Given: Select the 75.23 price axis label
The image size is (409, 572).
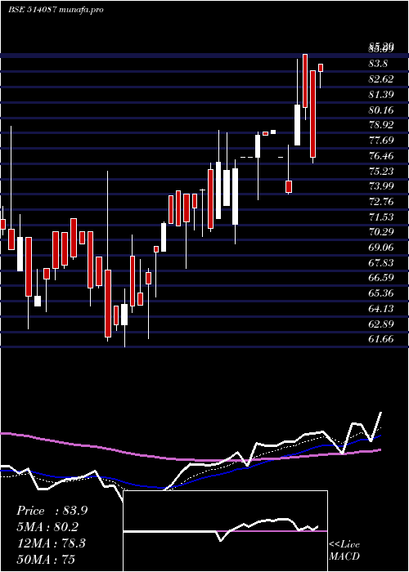Looking at the screenshot, I should [382, 171].
